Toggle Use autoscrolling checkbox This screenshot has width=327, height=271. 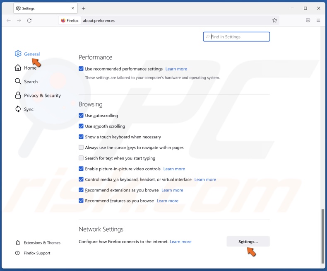(81, 116)
